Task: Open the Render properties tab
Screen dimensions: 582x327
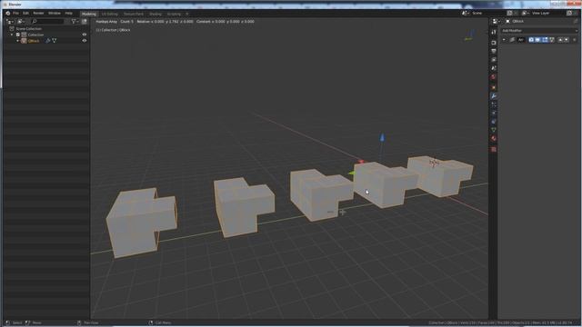Action: coord(494,43)
